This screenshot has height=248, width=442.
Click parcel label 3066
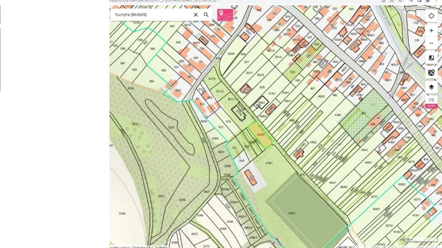coord(230,222)
